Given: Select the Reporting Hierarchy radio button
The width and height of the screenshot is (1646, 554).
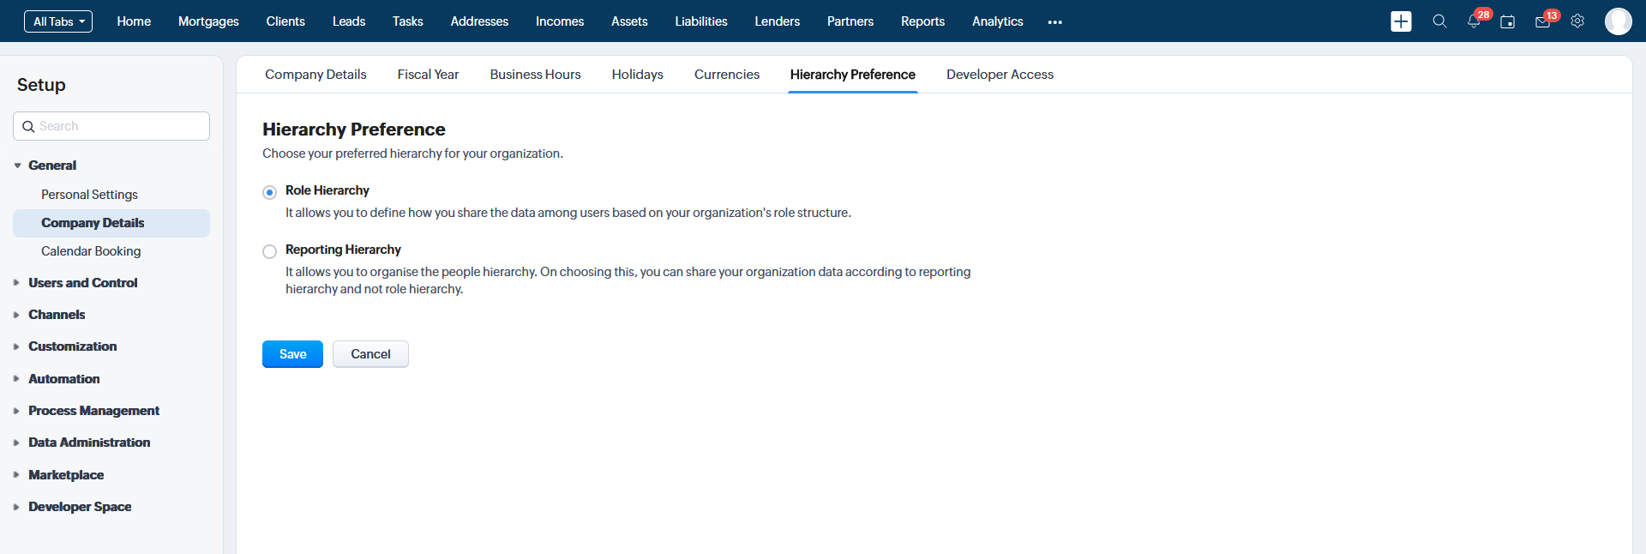Looking at the screenshot, I should (x=269, y=251).
